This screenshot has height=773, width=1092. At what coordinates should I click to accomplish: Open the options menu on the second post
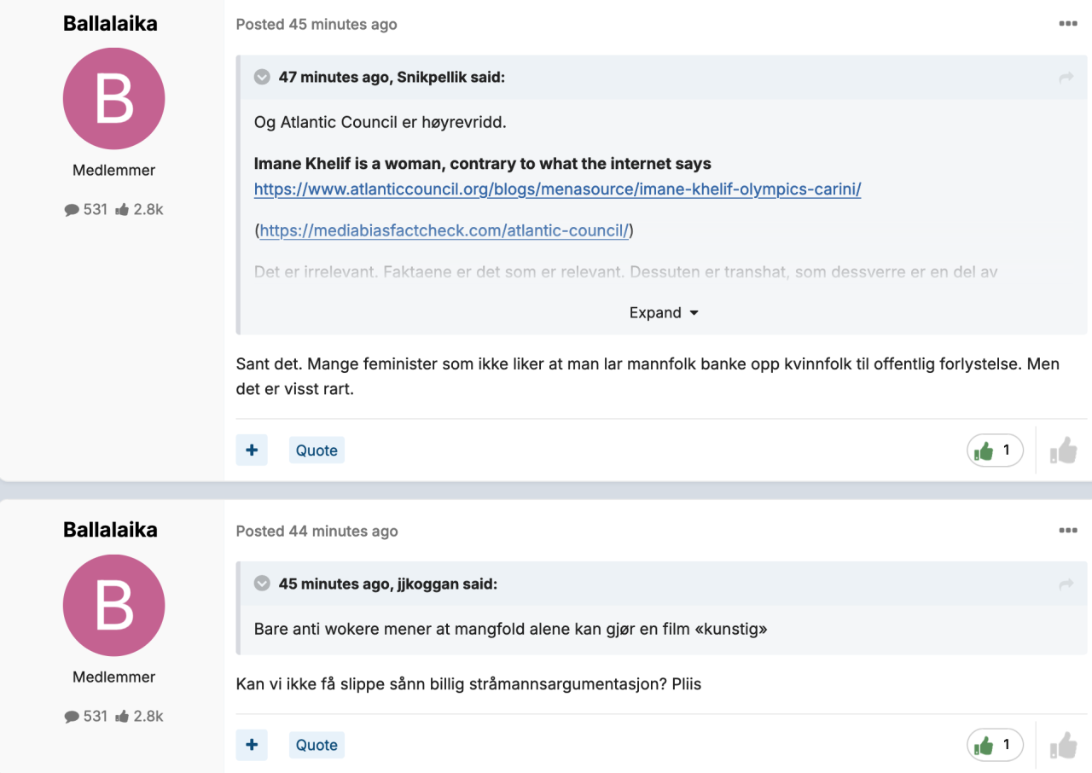coord(1067,530)
